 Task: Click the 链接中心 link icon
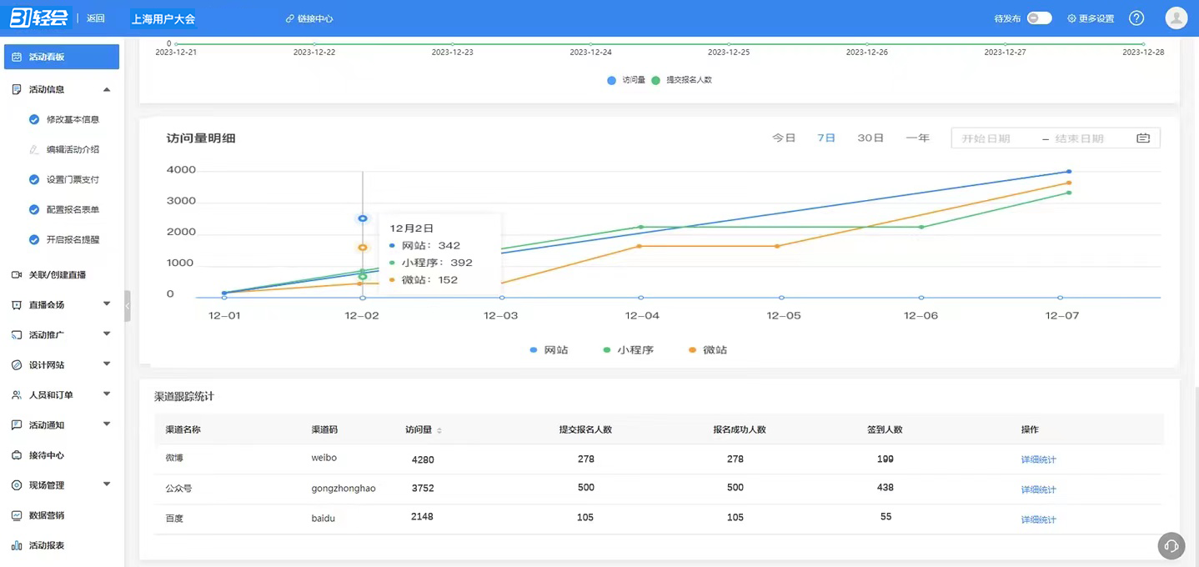point(289,18)
